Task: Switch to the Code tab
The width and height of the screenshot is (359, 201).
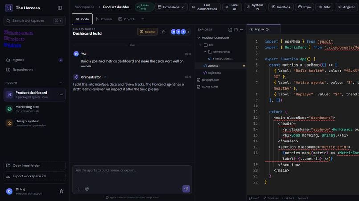Action: click(82, 19)
